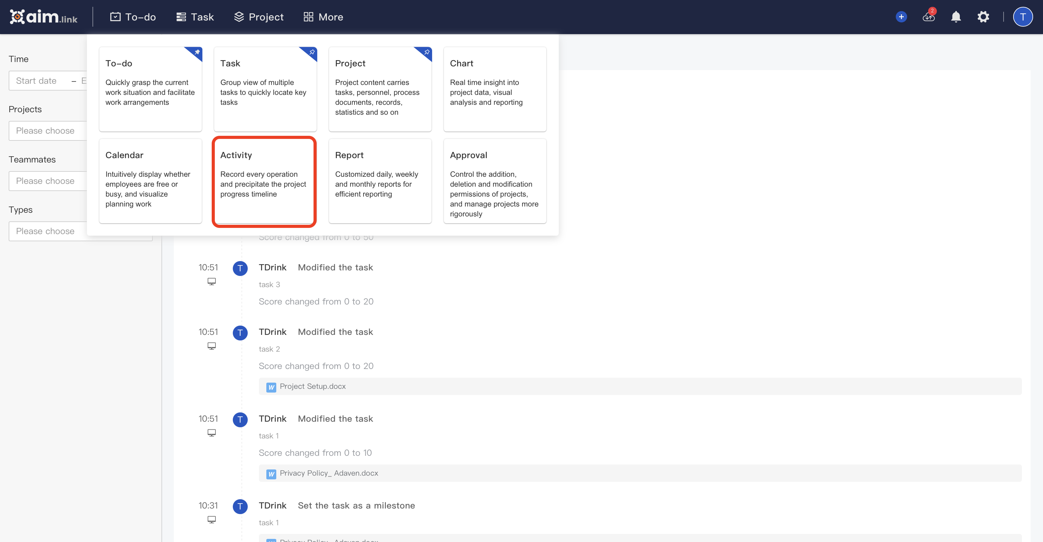Image resolution: width=1043 pixels, height=542 pixels.
Task: Open the user avatar profile menu
Action: [x=1023, y=16]
